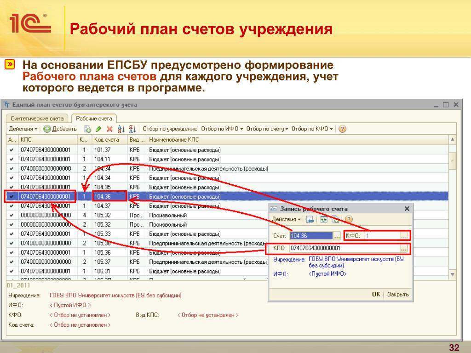This screenshot has width=471, height=353.
Task: Click the 'Произвольный' cell in КФО 4 row
Action: tap(168, 215)
